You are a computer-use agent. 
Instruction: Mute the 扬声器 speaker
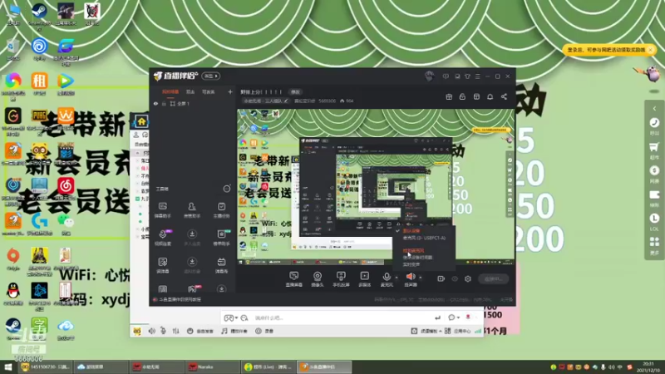[411, 279]
